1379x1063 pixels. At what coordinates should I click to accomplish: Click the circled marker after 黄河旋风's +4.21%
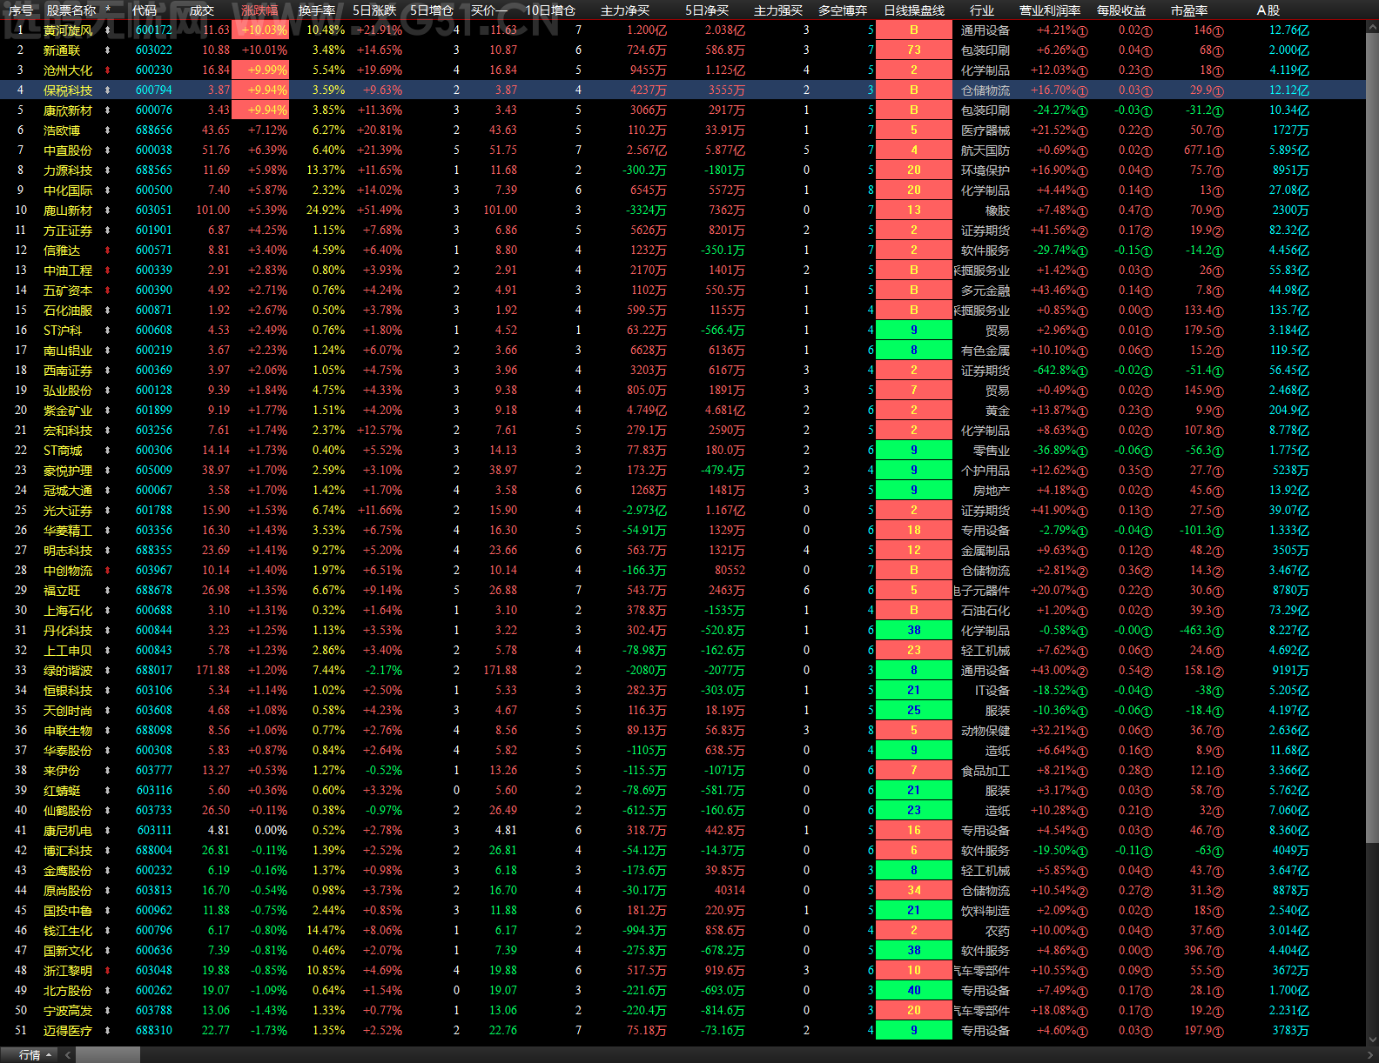pos(1083,30)
